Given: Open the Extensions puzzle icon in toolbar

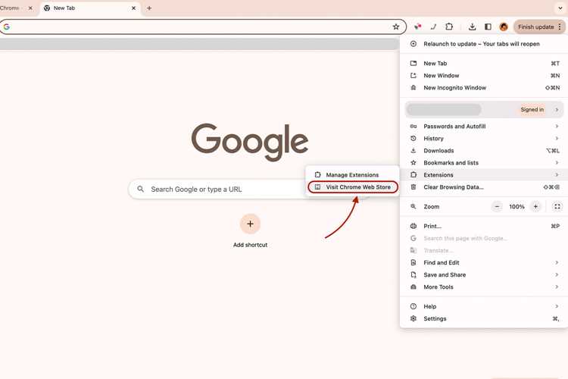Looking at the screenshot, I should (449, 27).
